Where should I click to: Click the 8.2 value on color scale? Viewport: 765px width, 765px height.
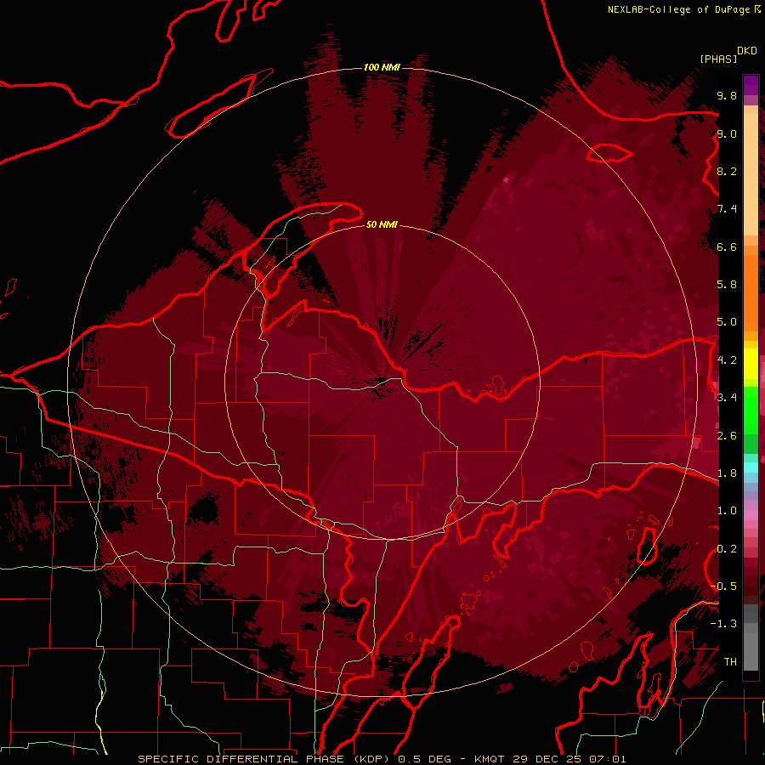[x=727, y=171]
